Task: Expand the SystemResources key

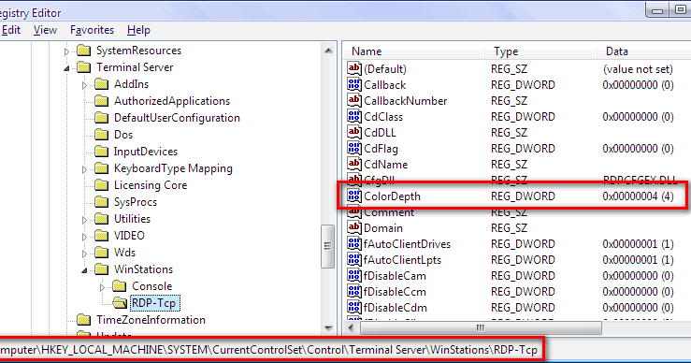Action: (x=66, y=51)
